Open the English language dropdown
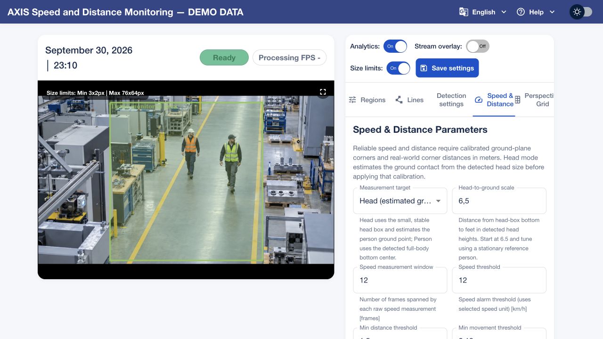Viewport: 603px width, 339px height. click(483, 12)
